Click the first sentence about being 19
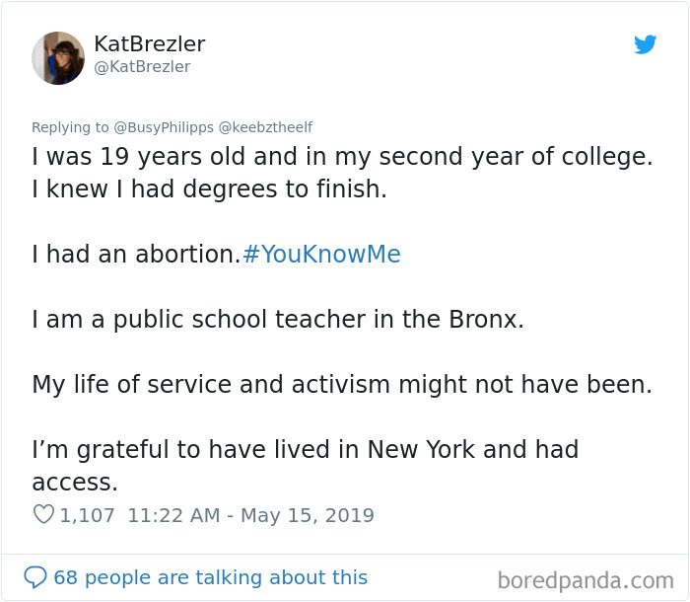This screenshot has height=602, width=690. point(342,157)
